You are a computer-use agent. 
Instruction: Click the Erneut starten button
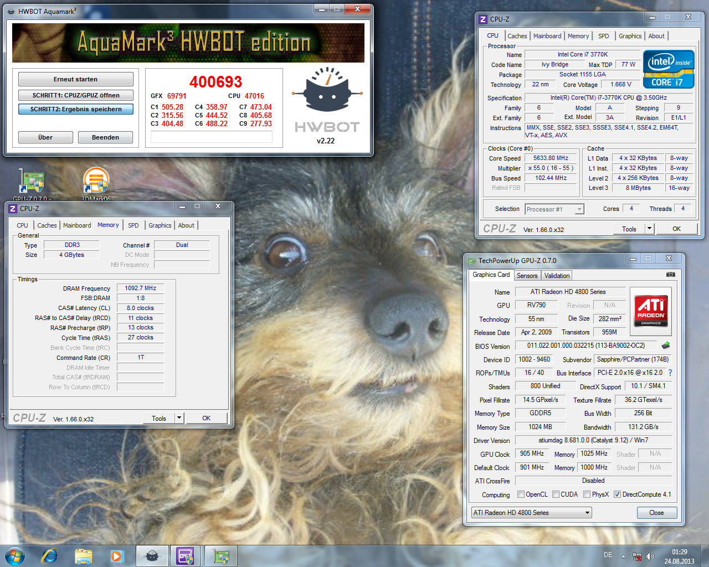pos(76,79)
